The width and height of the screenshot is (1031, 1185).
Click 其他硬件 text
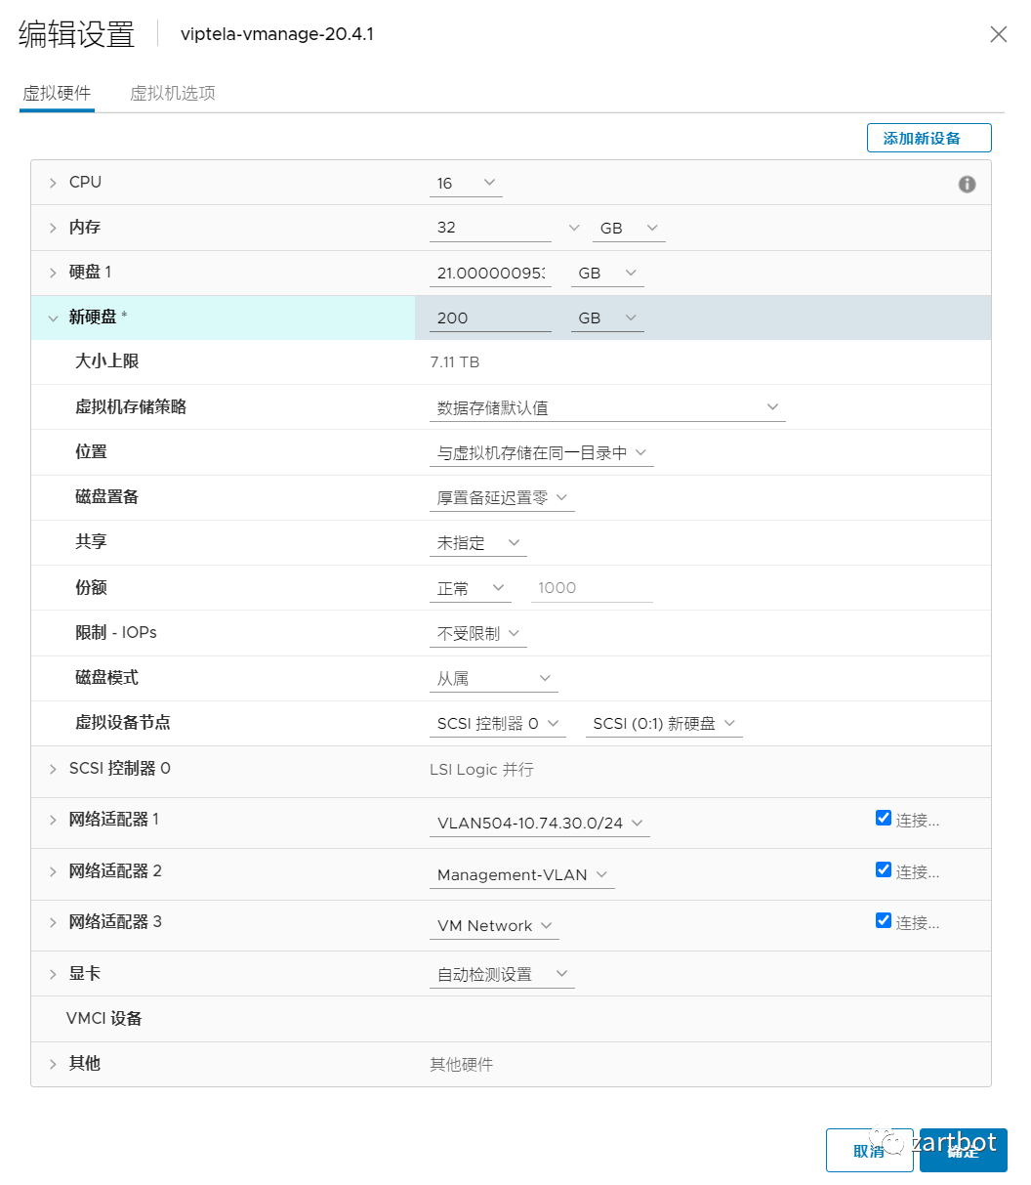click(461, 1065)
